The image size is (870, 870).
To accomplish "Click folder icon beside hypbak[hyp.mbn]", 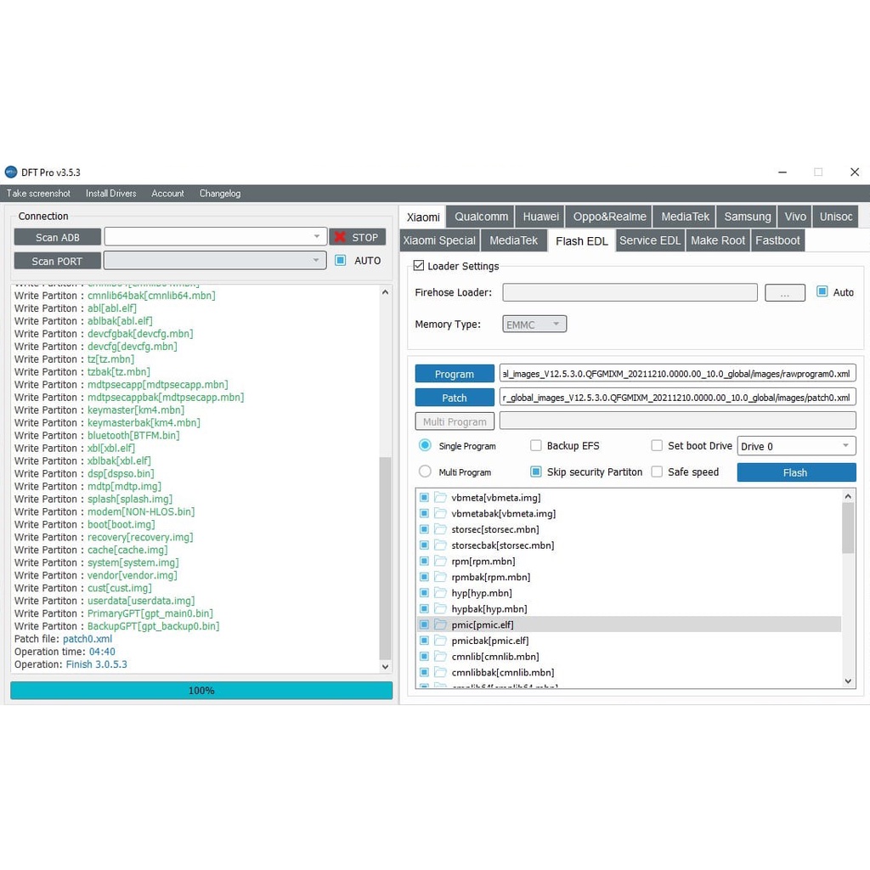I will point(440,608).
